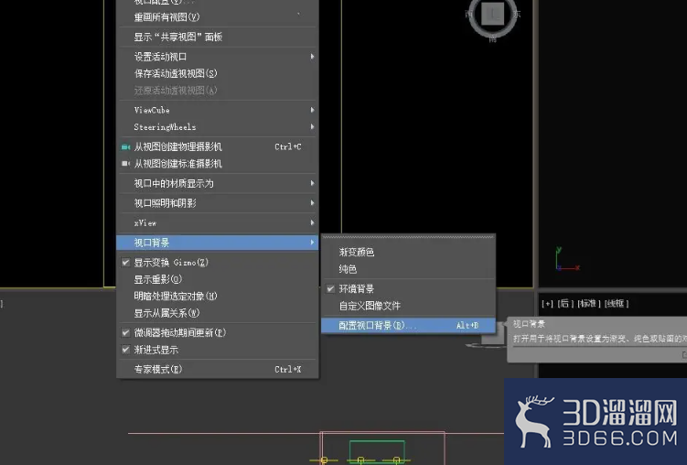The image size is (687, 465).
Task: Toggle 环境背景 checked option
Action: (x=331, y=289)
